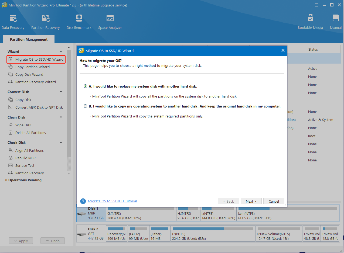Click Convert MBR Disk to GPT Disk icon
This screenshot has width=344, height=253.
click(x=11, y=107)
